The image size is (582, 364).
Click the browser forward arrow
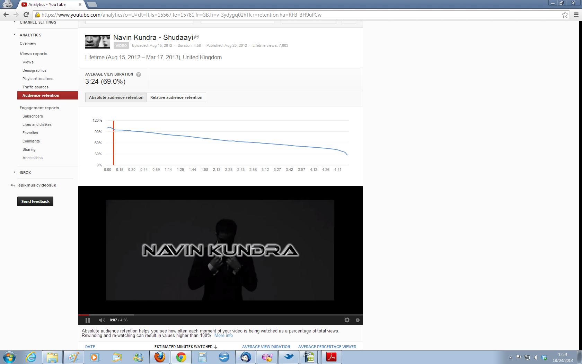pos(16,15)
